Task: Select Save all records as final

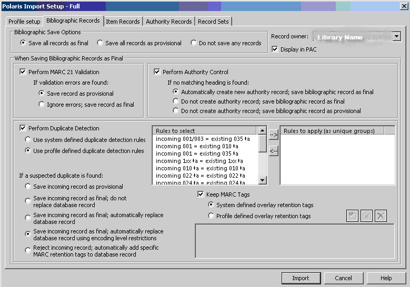Action: [23, 43]
